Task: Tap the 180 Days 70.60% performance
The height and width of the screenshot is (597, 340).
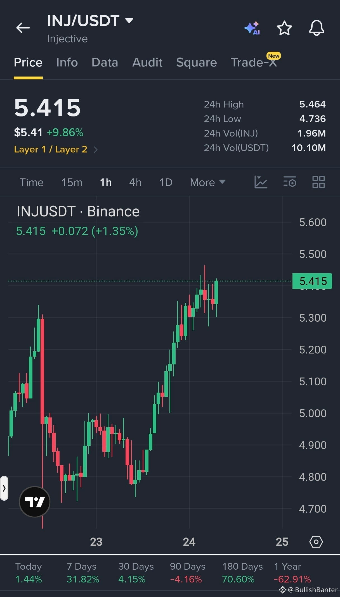Action: pyautogui.click(x=242, y=573)
